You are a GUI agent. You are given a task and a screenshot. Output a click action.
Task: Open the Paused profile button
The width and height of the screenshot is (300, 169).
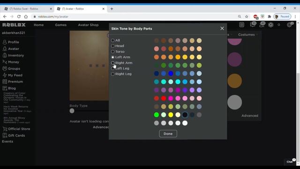(x=282, y=17)
